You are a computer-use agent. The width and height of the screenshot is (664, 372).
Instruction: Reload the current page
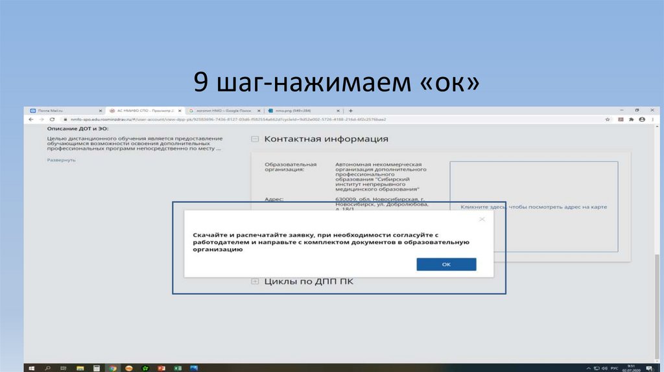52,119
